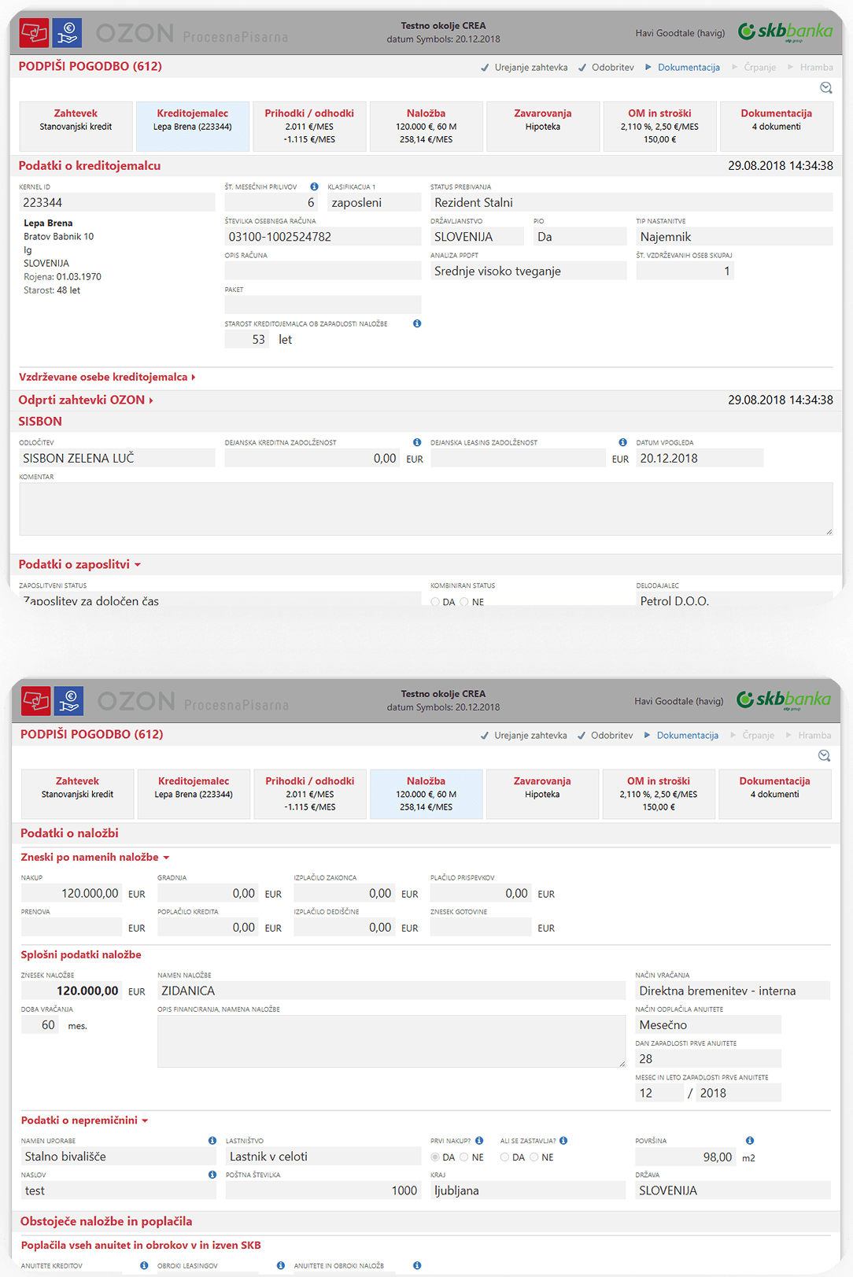Show info for Anuitete in obroki naložb
Viewport: 853px width, 1277px height.
pyautogui.click(x=417, y=1265)
